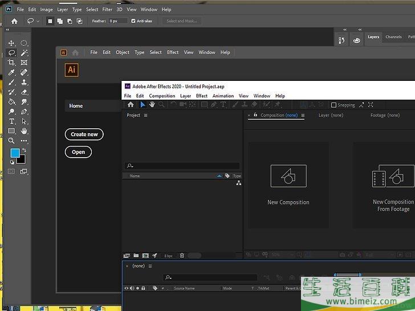Switch to the Layer (none) tab
The image size is (415, 311).
pyautogui.click(x=331, y=115)
